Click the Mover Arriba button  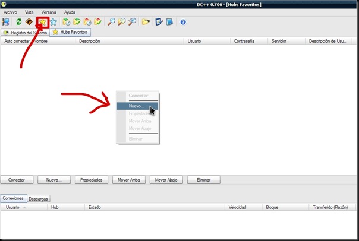pyautogui.click(x=128, y=180)
